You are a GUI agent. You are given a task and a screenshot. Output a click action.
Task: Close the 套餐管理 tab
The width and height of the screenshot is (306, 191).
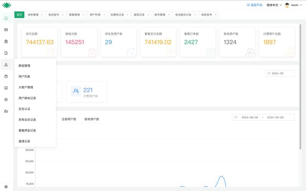[x=83, y=15]
